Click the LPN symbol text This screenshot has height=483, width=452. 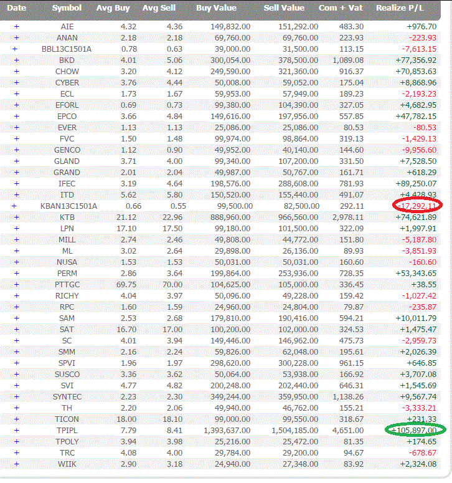pos(67,229)
